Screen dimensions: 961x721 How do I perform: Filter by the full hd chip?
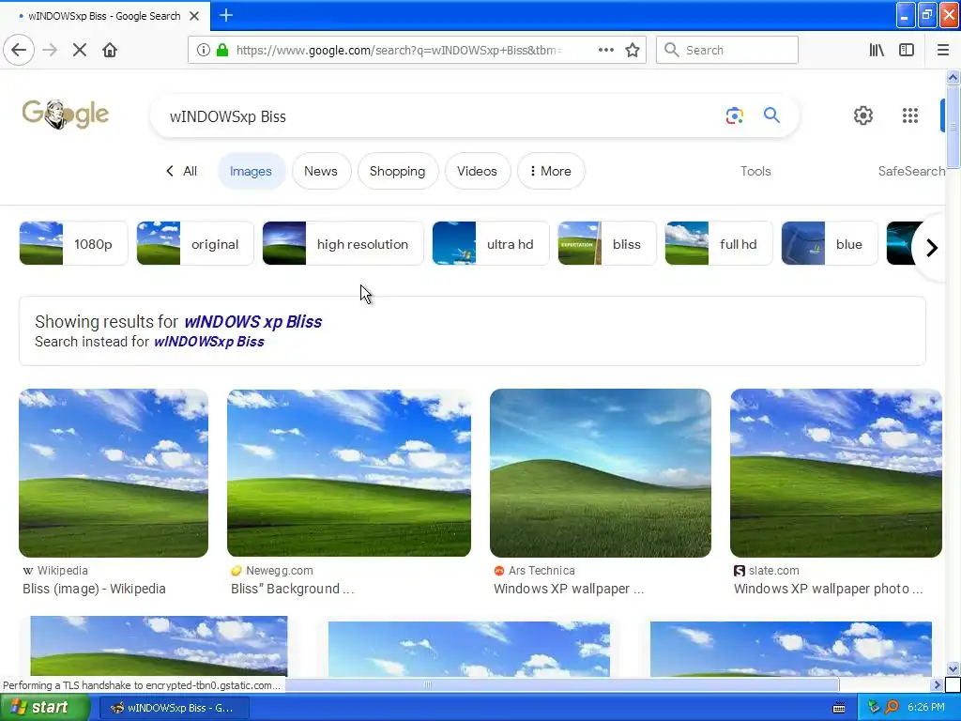718,243
